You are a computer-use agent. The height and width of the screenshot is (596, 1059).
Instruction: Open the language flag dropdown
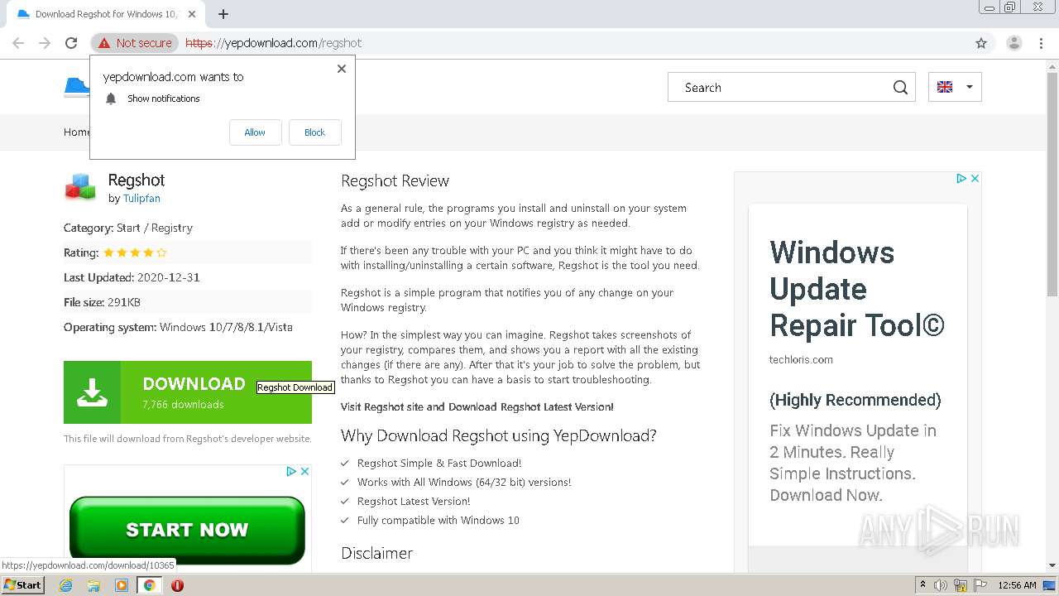pos(955,87)
